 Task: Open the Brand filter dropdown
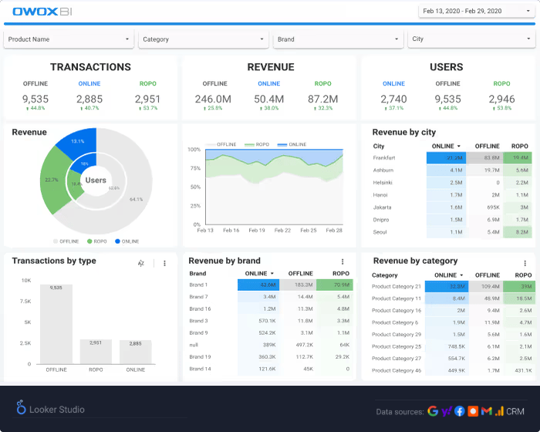click(338, 39)
